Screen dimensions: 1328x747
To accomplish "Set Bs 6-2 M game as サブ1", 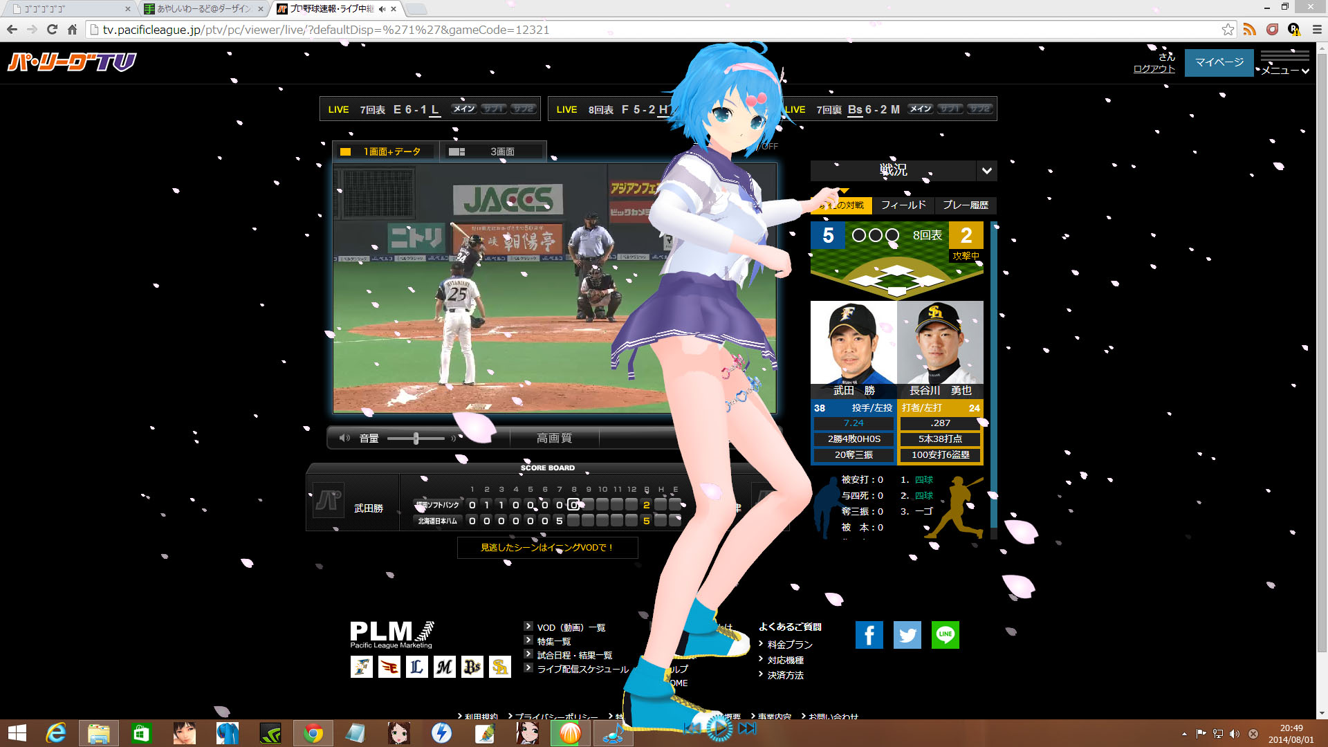I will pyautogui.click(x=950, y=109).
